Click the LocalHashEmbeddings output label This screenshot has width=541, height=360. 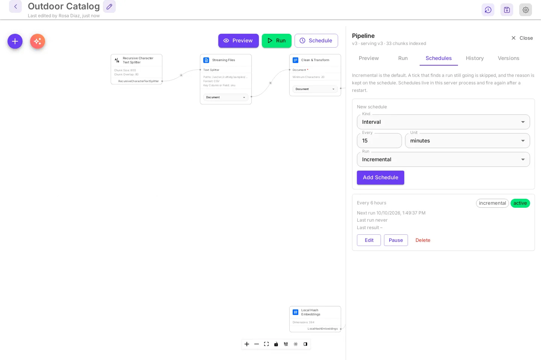tap(323, 328)
